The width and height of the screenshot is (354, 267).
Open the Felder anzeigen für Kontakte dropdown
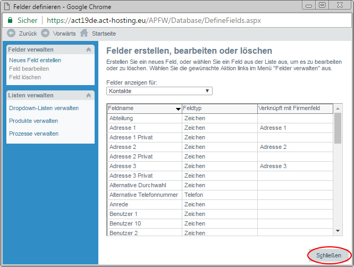[x=159, y=91]
